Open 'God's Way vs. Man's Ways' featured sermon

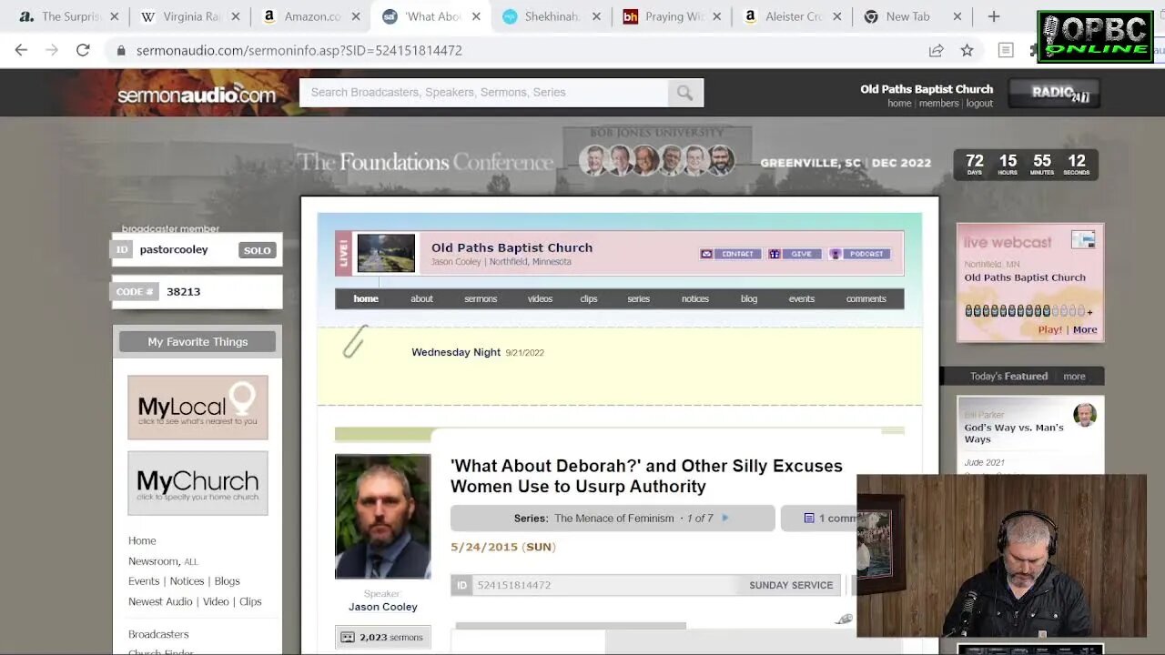(x=1014, y=433)
